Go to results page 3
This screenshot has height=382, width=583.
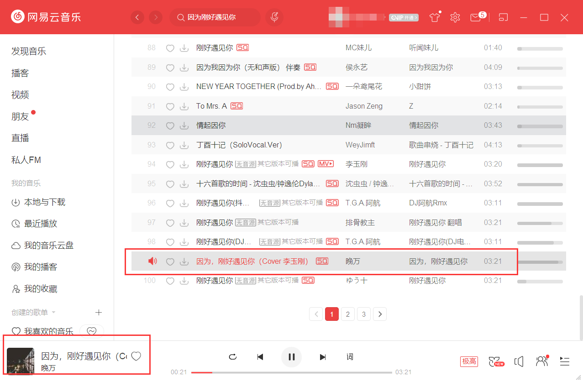pos(363,314)
